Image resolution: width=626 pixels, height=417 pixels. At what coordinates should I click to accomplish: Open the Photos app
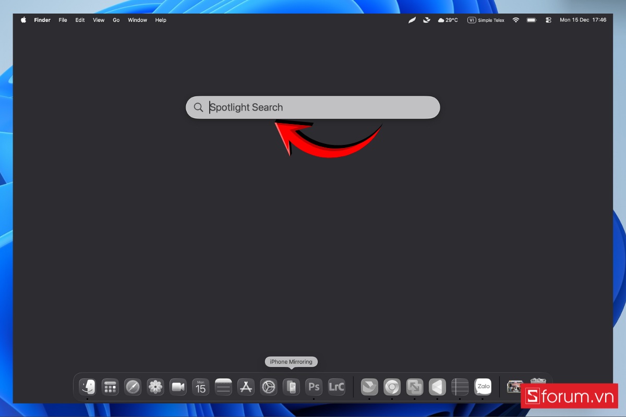155,386
